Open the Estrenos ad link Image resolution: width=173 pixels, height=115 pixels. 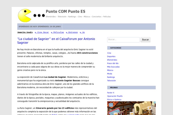tap(72, 32)
